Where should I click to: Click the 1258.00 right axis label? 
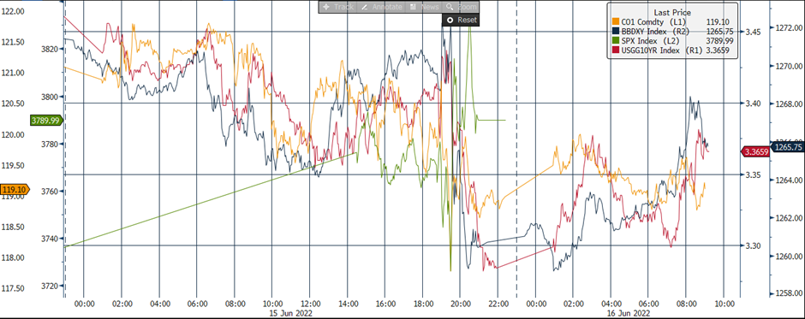(788, 293)
